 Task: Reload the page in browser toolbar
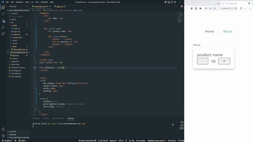coord(241,8)
